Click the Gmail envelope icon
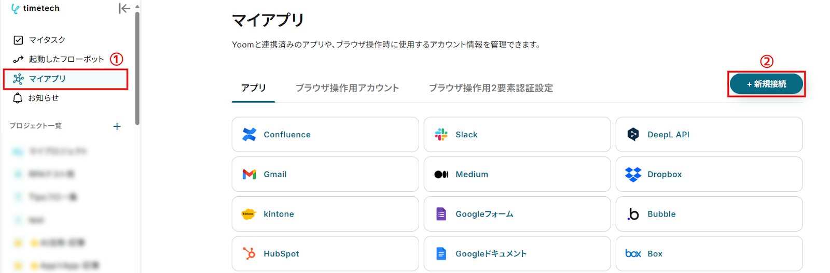Viewport: 830px width, 273px height. (x=249, y=175)
